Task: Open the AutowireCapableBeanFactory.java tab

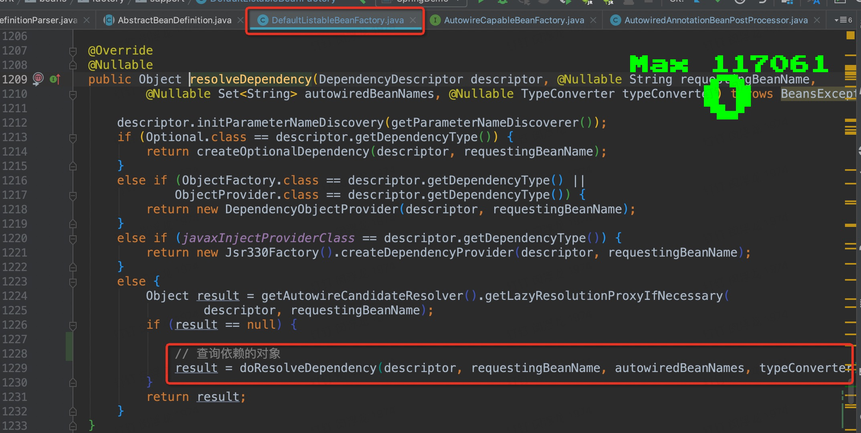Action: point(514,20)
